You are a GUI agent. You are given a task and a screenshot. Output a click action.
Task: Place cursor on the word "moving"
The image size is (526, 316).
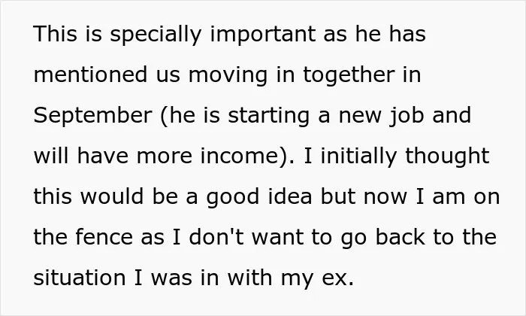(x=228, y=75)
